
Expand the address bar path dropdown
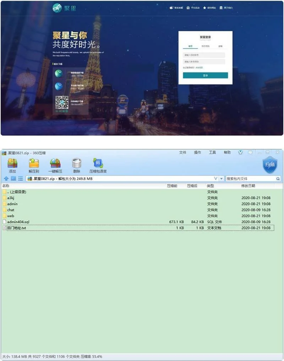(222, 179)
